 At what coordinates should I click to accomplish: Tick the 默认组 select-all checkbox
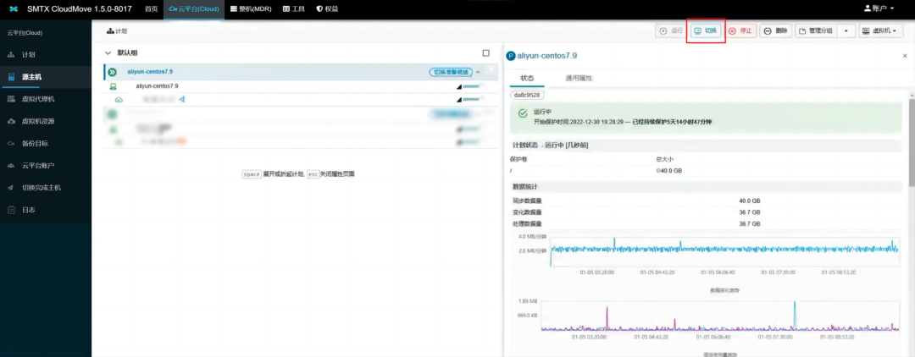[486, 53]
